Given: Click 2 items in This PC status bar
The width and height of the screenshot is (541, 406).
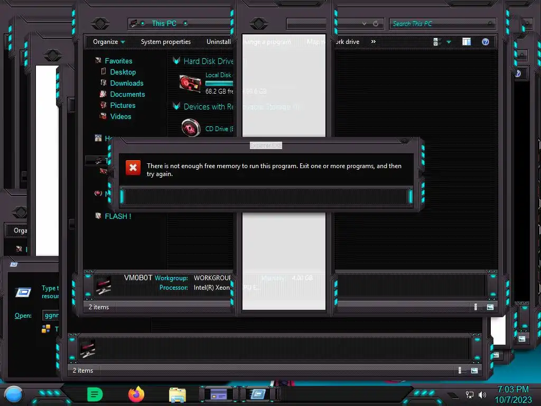Looking at the screenshot, I should [99, 307].
